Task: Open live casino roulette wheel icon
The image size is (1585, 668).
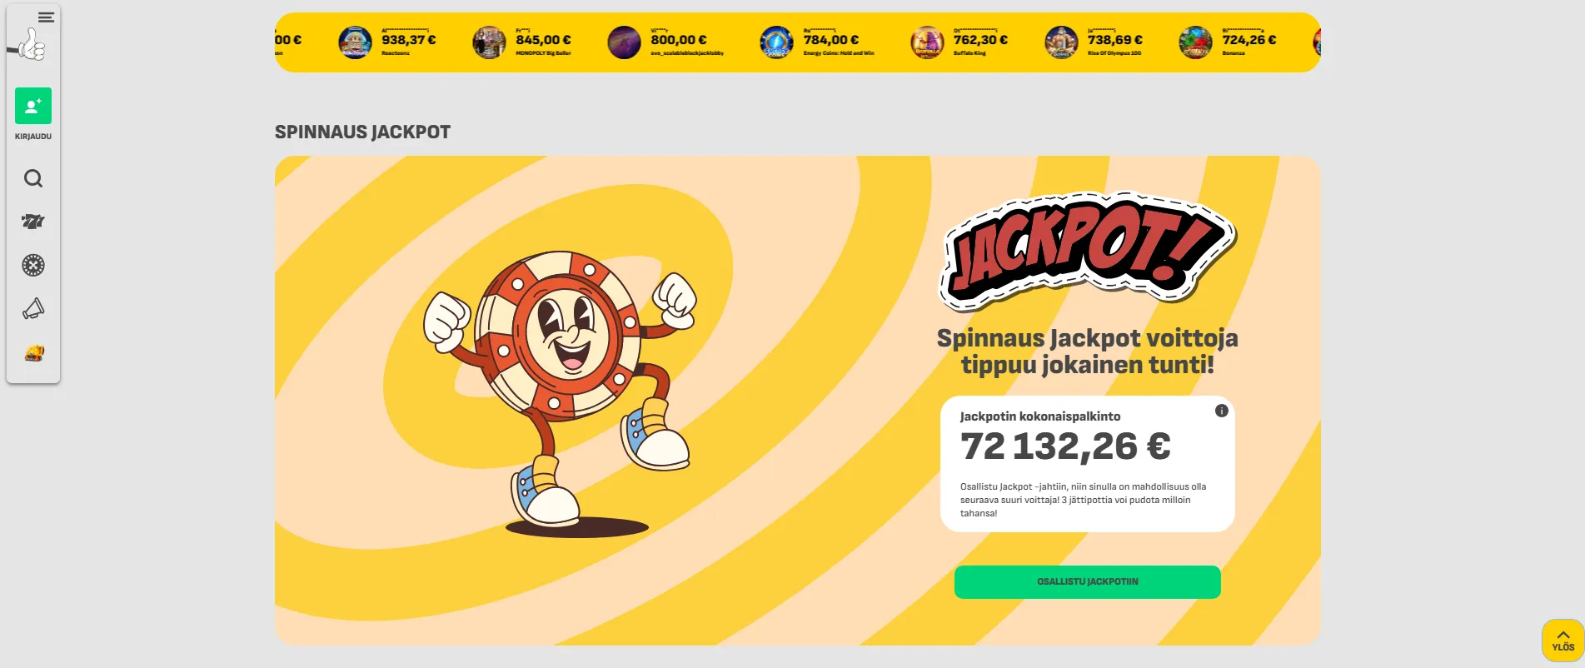Action: (x=33, y=266)
